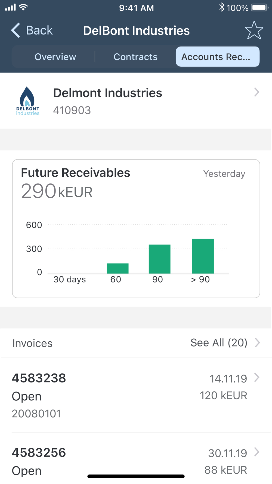Switch to the Contracts tab

(135, 57)
